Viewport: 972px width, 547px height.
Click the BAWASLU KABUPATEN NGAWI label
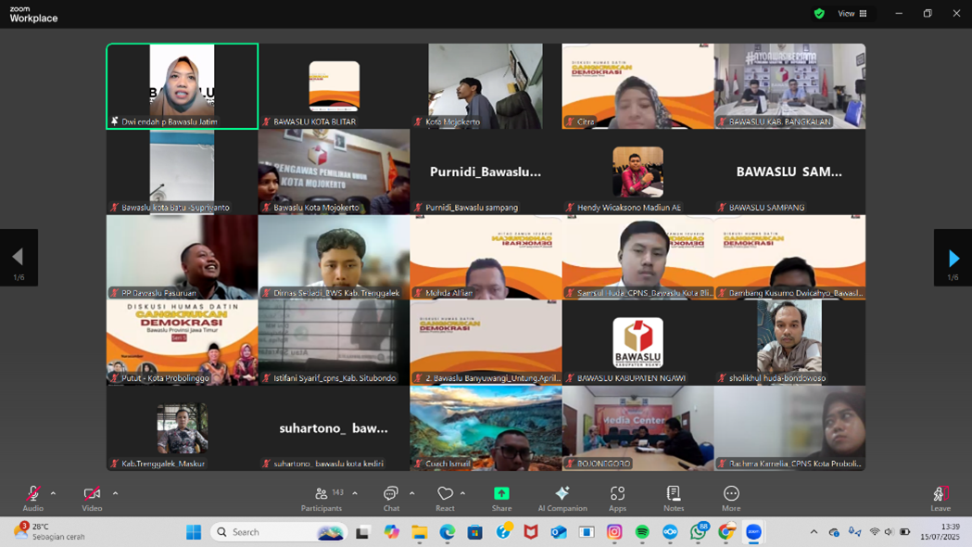(631, 378)
